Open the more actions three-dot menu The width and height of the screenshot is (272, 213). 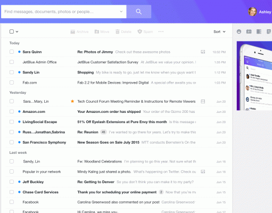pos(161,31)
